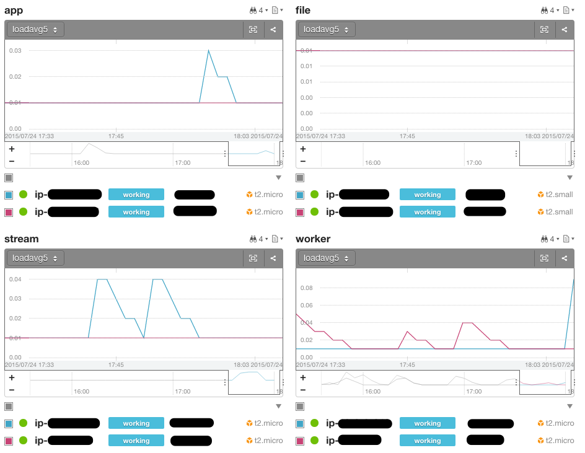The height and width of the screenshot is (453, 585).
Task: Expand the stream graph to fullscreen
Action: (x=253, y=258)
